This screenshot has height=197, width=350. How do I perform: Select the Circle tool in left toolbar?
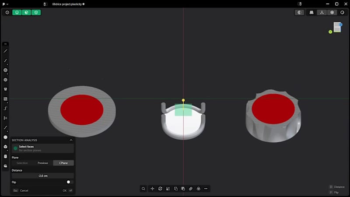point(6,70)
